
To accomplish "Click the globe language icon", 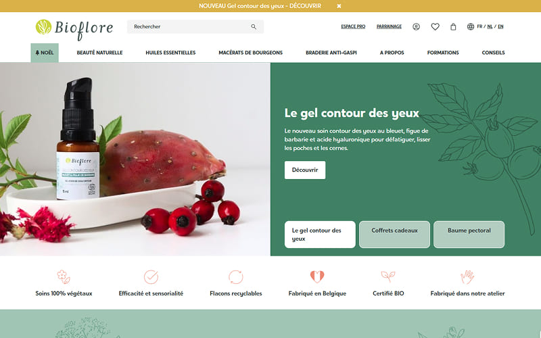I will pyautogui.click(x=470, y=26).
